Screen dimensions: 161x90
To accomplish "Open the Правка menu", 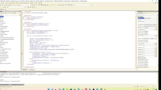I will (3, 3).
